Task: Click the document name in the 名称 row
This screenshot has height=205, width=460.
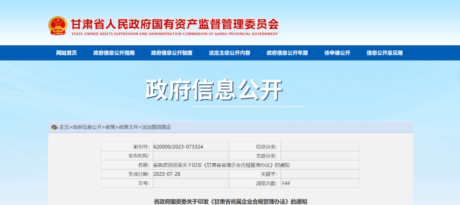Action: click(x=221, y=165)
